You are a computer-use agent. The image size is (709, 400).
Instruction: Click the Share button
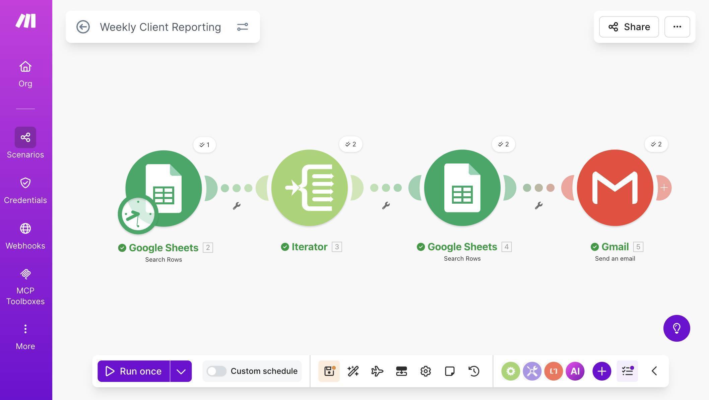[x=629, y=27]
